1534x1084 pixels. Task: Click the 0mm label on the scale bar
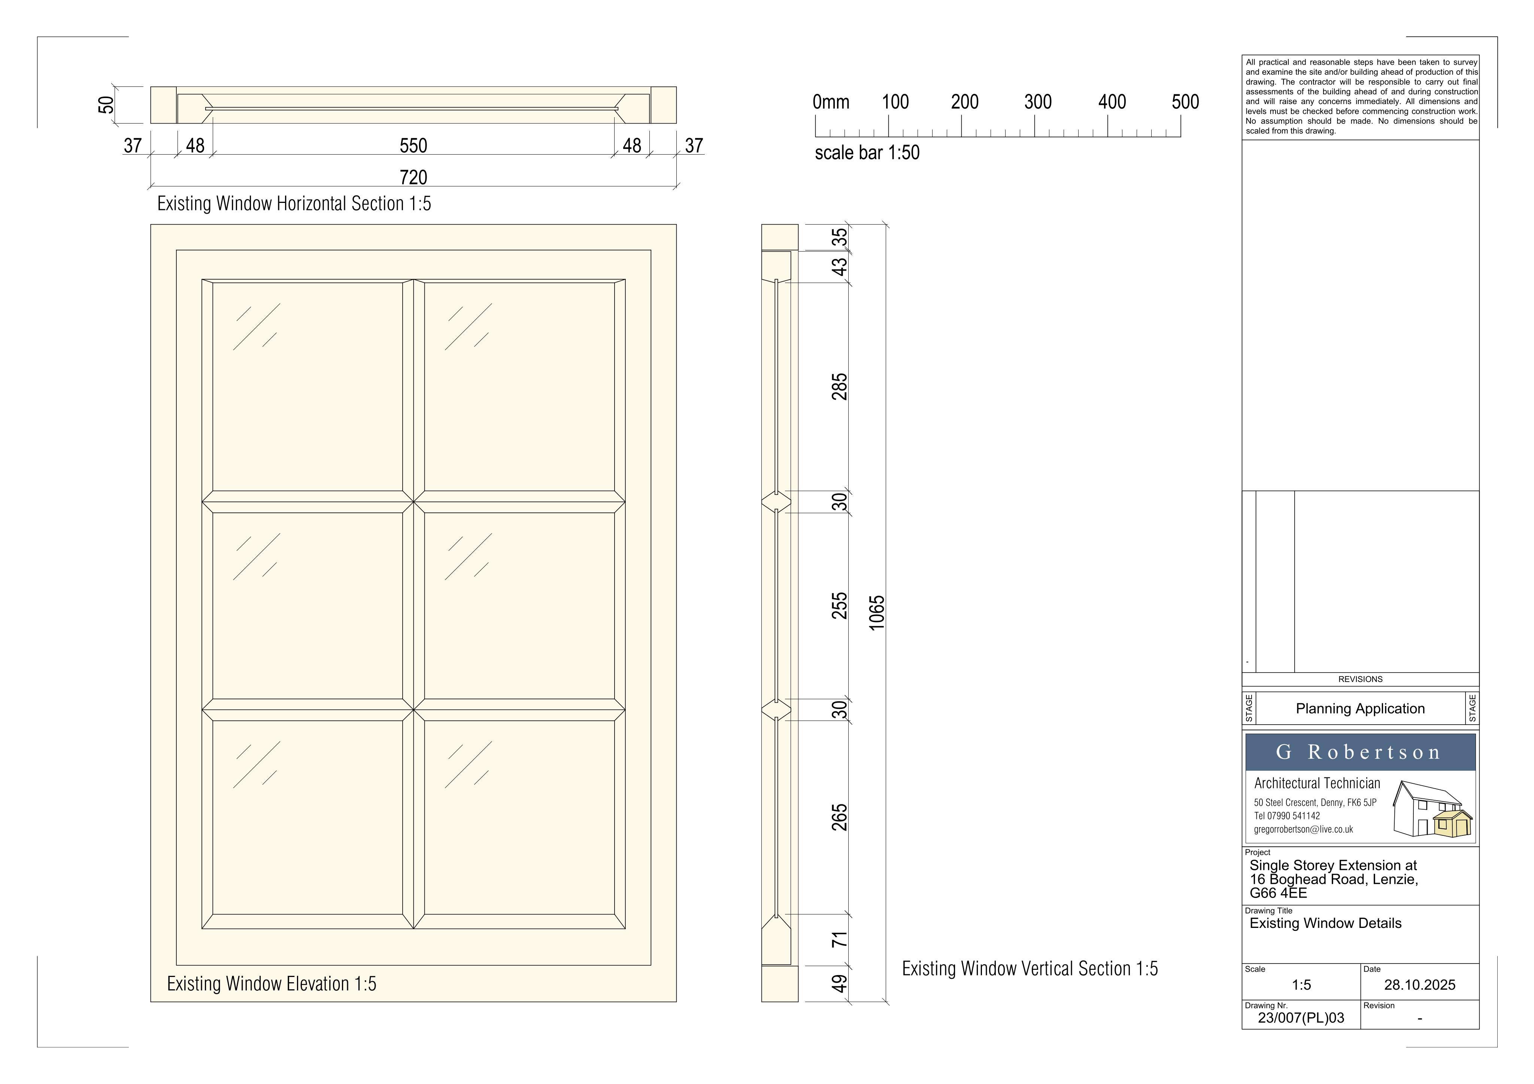[830, 101]
